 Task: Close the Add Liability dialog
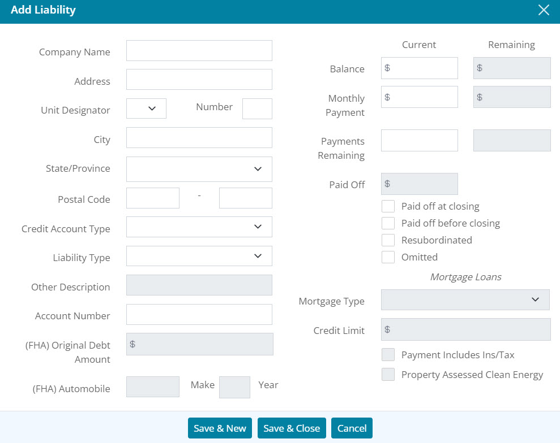[544, 10]
